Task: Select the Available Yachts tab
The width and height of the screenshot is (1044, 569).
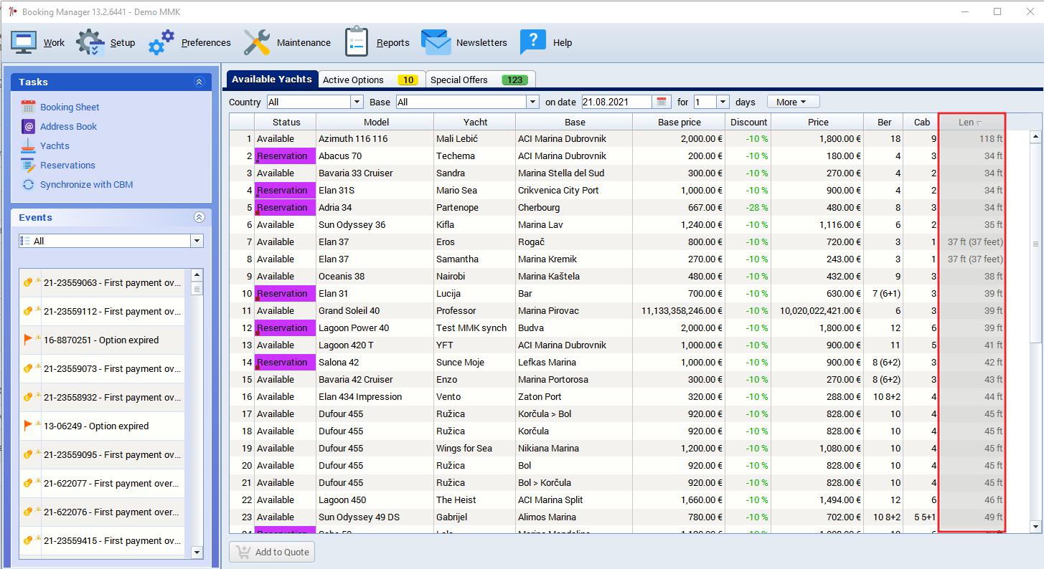Action: coord(272,79)
